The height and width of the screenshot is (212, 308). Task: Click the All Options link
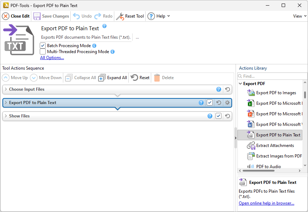[52, 57]
